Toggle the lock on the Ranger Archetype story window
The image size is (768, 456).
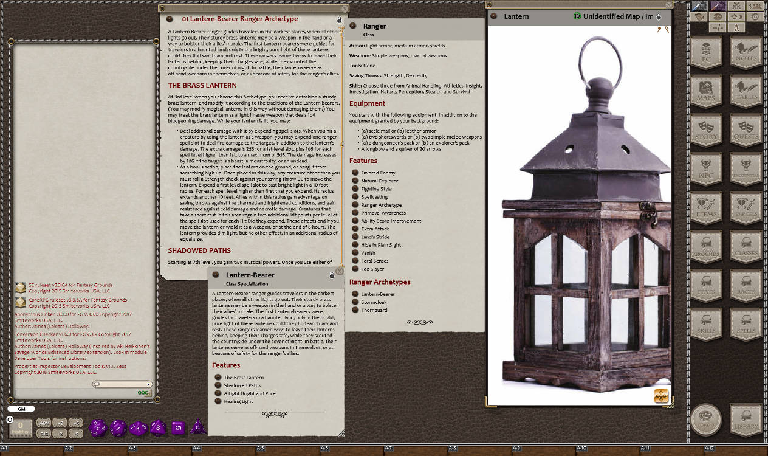[340, 19]
